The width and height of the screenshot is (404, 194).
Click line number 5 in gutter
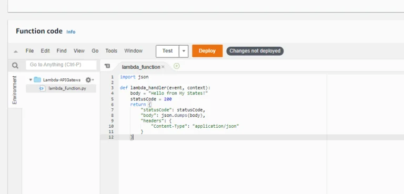click(112, 99)
